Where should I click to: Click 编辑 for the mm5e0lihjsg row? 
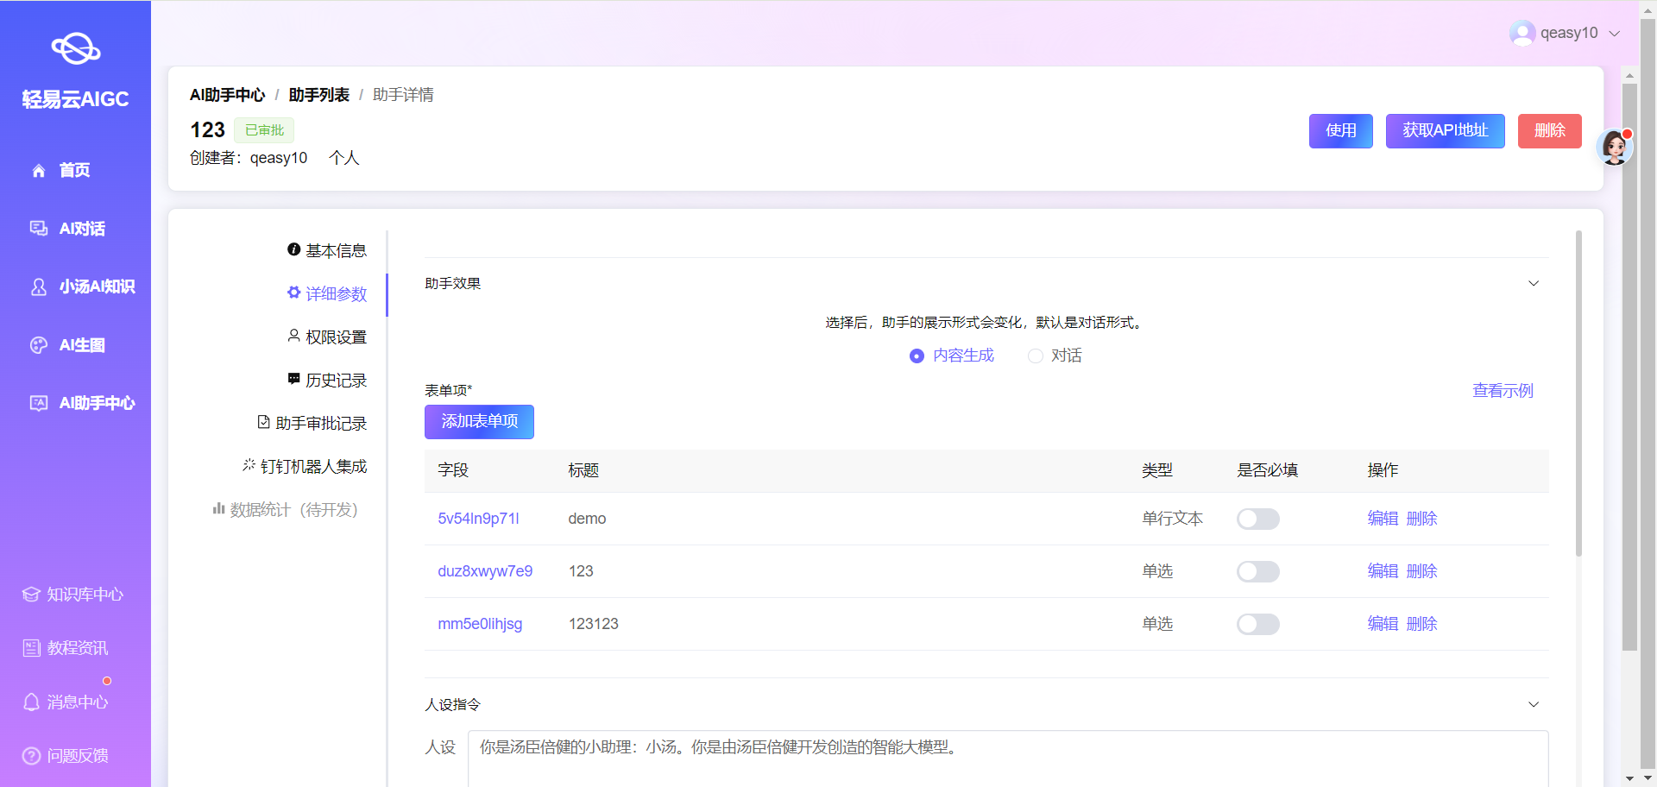point(1383,624)
